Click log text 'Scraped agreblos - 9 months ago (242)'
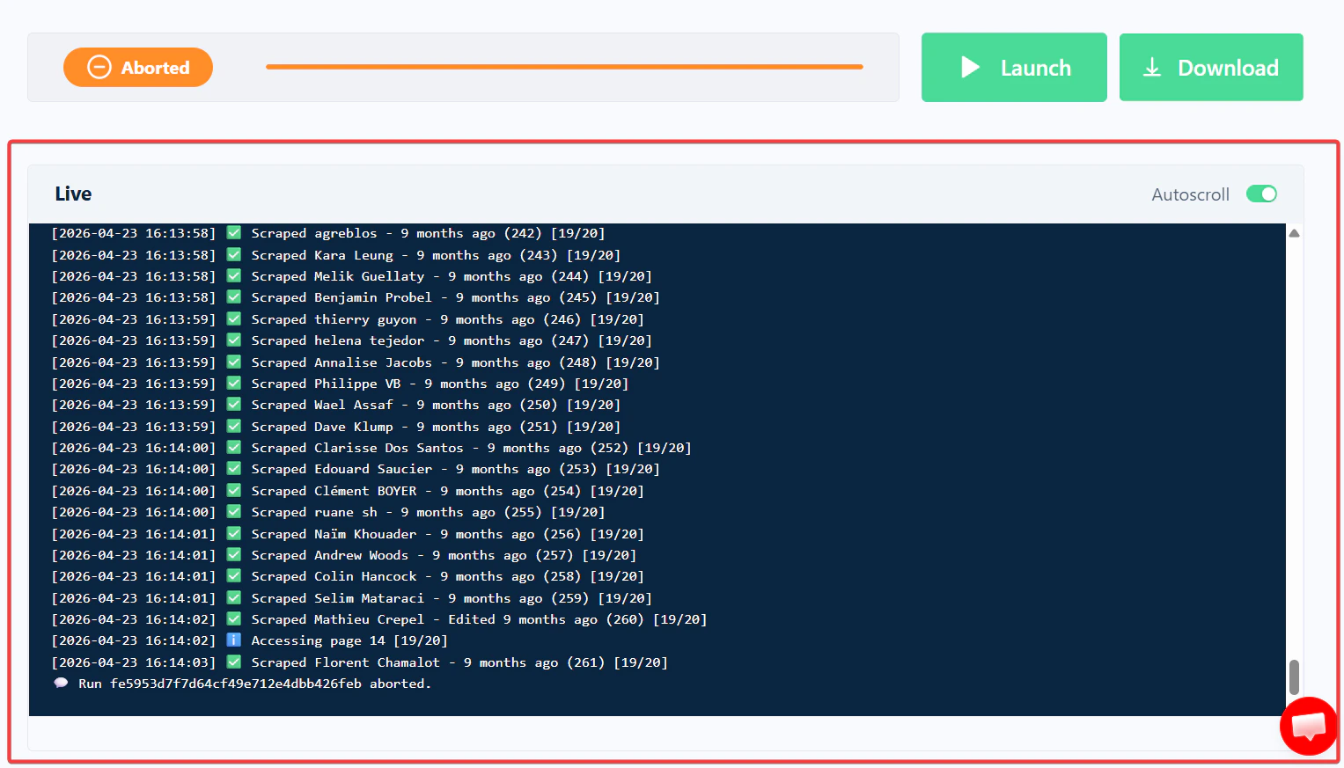The height and width of the screenshot is (768, 1344). click(397, 233)
